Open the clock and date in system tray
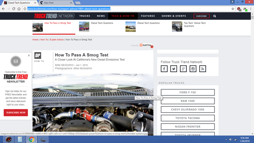The image size is (254, 143). click(244, 140)
